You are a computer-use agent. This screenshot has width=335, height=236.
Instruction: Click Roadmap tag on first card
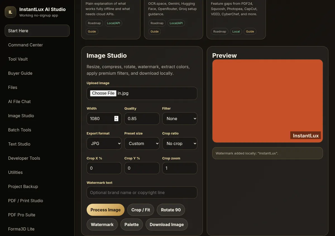coord(94,23)
